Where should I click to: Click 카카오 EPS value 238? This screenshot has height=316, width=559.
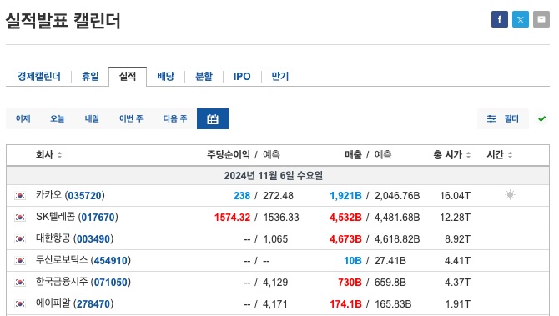pos(242,196)
